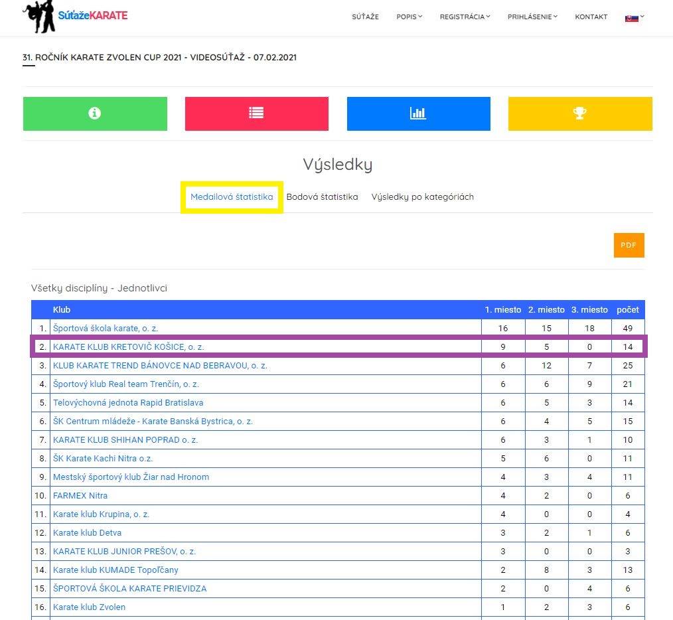Click the competition title 31. ROČNÍK KARATE ZVOLEN CUP
Image resolution: width=673 pixels, height=620 pixels.
pos(160,58)
